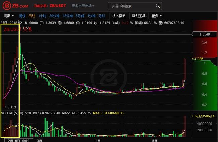Click the 1.68 high price label
Image resolution: width=218 pixels, height=142 pixels.
[x=26, y=28]
